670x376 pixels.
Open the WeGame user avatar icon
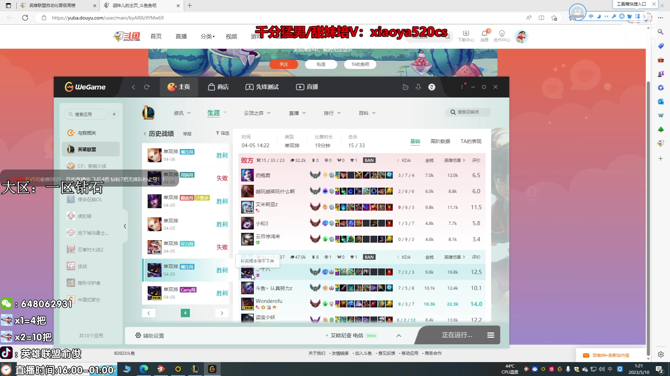tap(432, 87)
